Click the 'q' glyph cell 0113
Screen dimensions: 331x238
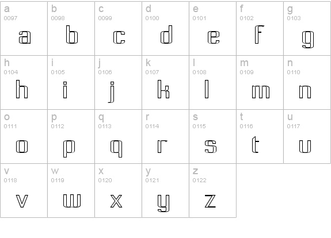tap(118, 136)
